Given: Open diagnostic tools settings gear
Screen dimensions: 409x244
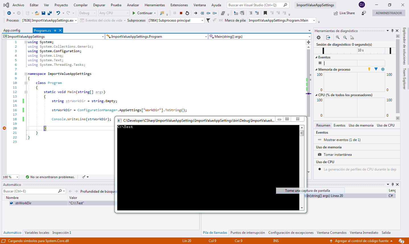Looking at the screenshot, I should (319, 37).
